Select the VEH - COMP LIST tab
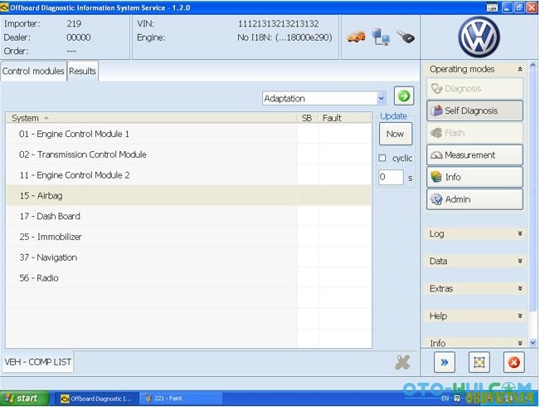This screenshot has height=407, width=540. pos(38,362)
